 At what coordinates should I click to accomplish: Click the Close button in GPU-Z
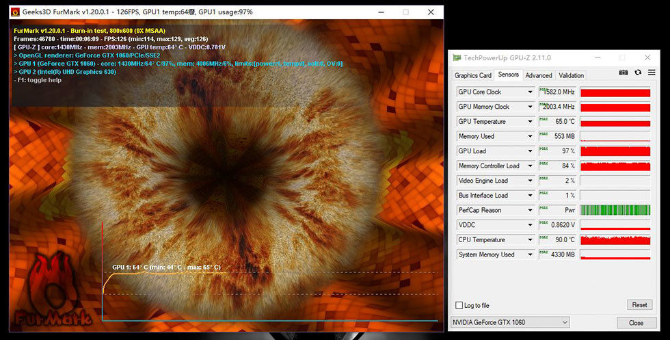point(636,323)
